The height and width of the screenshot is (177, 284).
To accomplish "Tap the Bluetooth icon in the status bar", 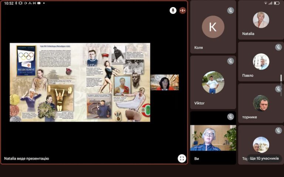I will [x=16, y=3].
